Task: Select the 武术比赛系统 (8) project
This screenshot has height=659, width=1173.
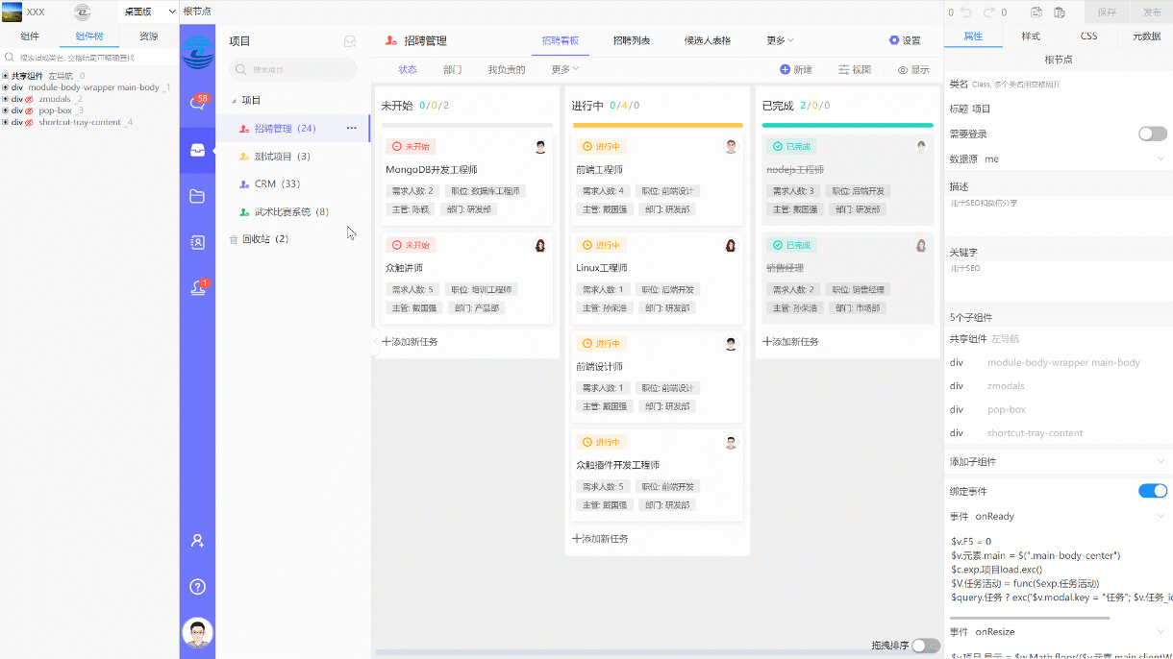Action: 293,211
